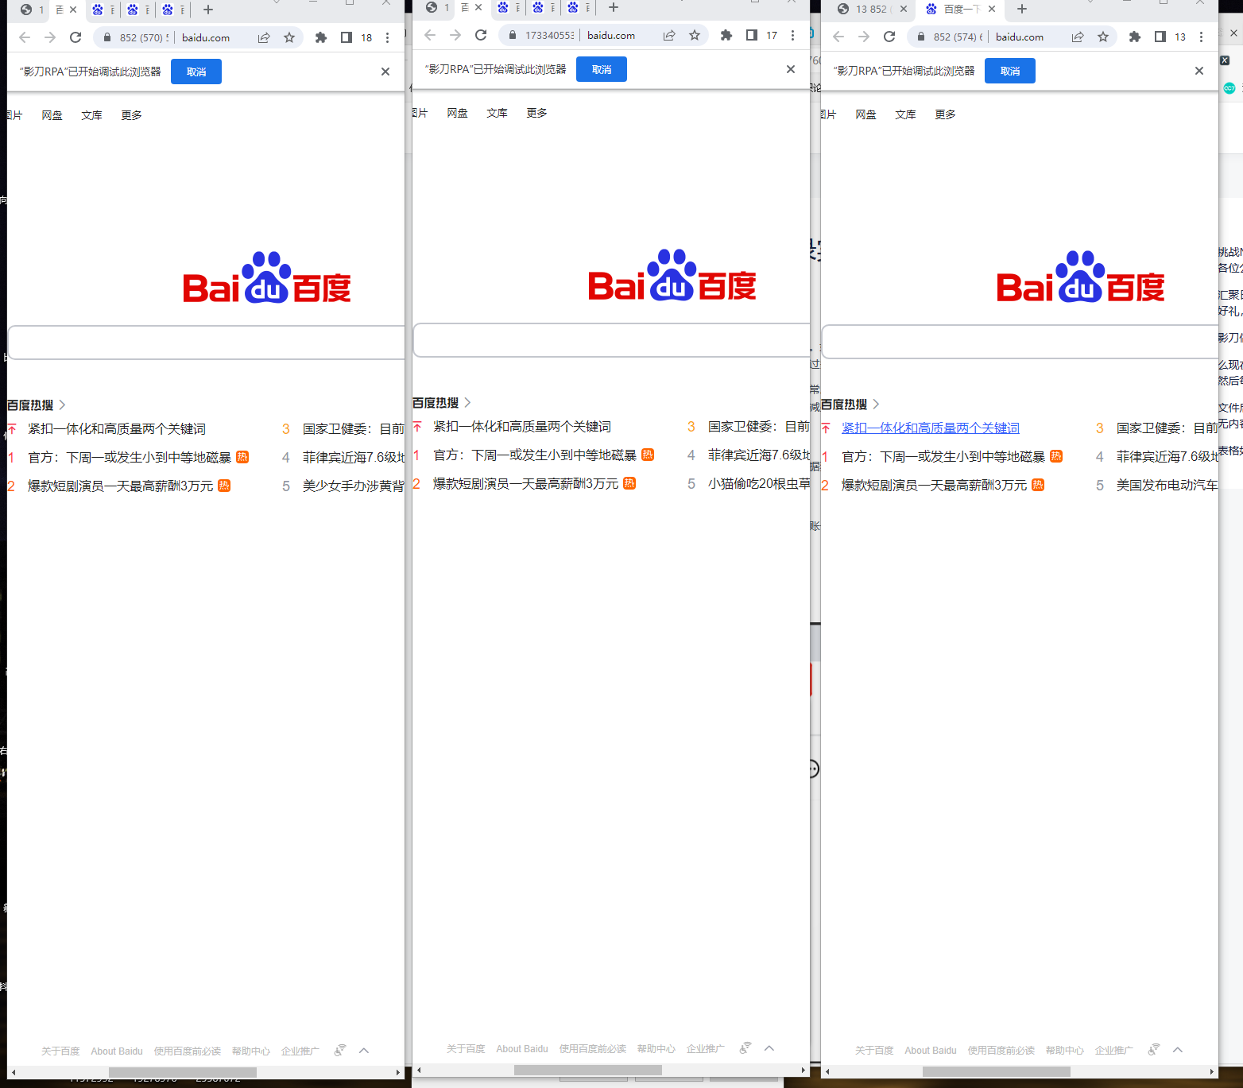Open the underlined 紧扣一体化和高质量两个关键词 link, right window
Image resolution: width=1243 pixels, height=1088 pixels.
pyautogui.click(x=931, y=428)
